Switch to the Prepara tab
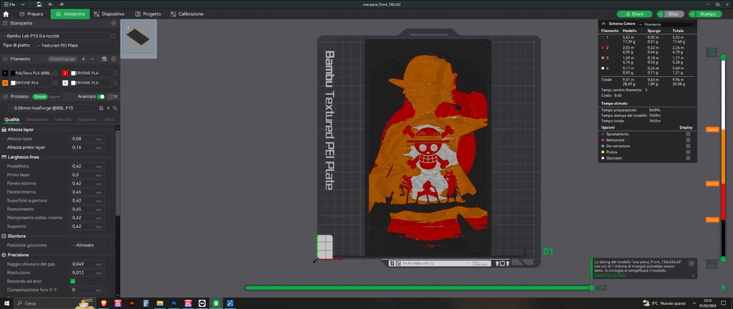Image resolution: width=733 pixels, height=309 pixels. click(x=31, y=14)
